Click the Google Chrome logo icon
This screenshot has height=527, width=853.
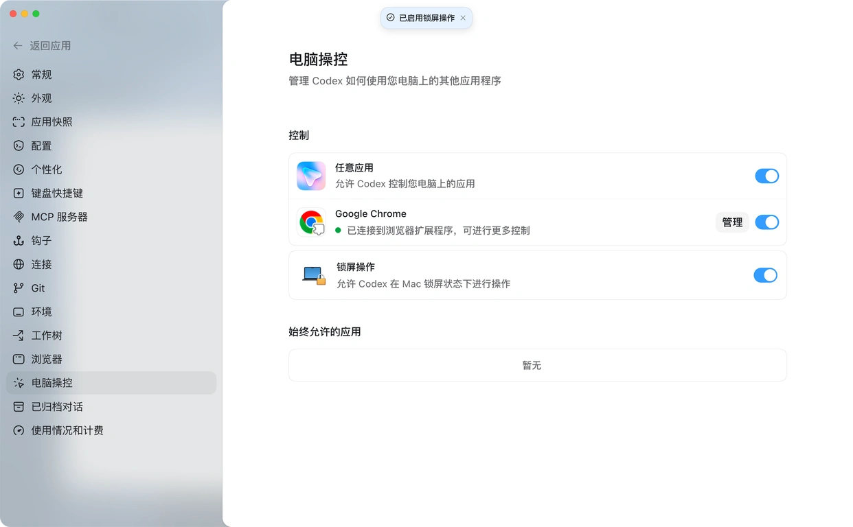(312, 222)
